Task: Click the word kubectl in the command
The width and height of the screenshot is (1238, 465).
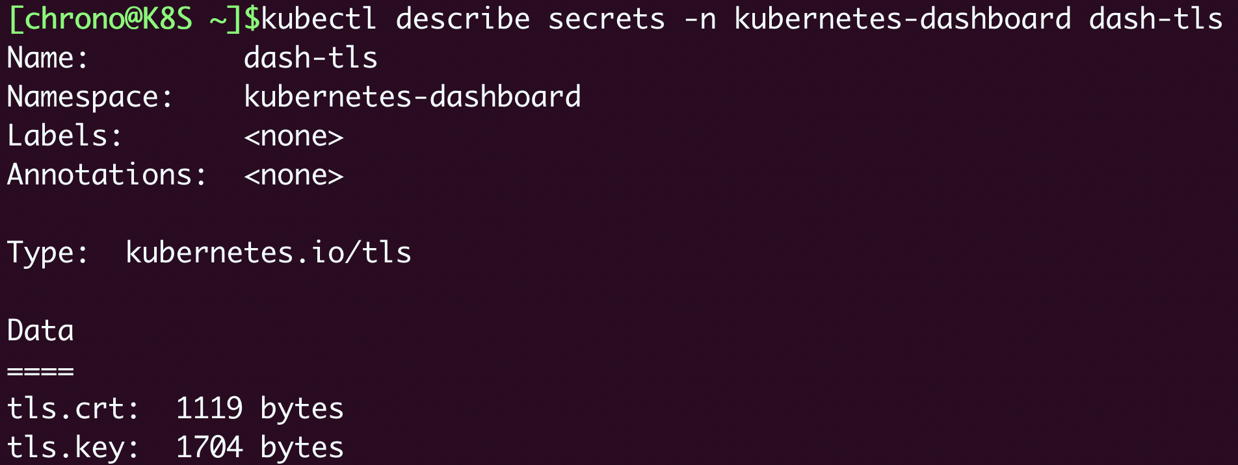Action: coord(319,19)
